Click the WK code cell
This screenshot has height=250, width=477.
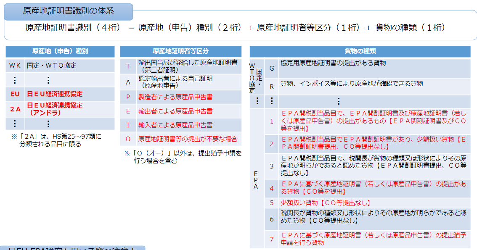point(15,66)
